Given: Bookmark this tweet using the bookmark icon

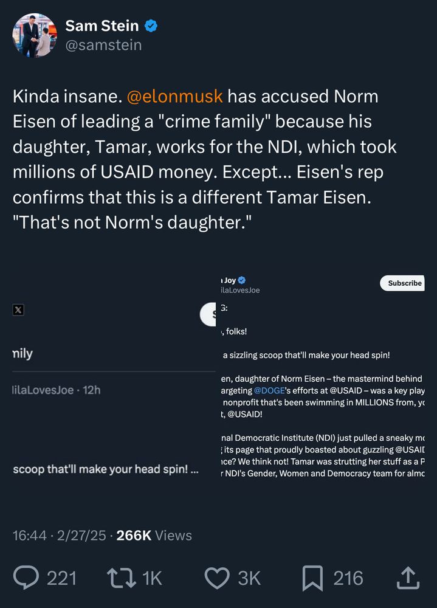Looking at the screenshot, I should (312, 578).
